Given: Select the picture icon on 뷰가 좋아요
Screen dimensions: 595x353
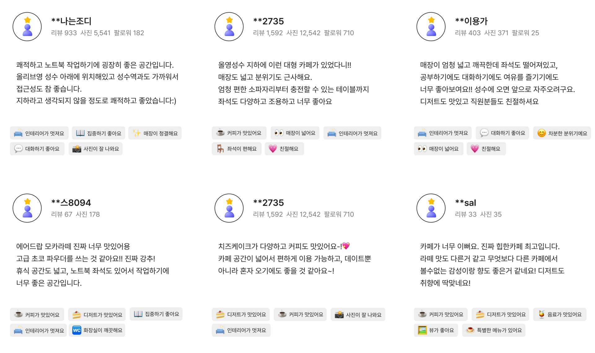Looking at the screenshot, I should pyautogui.click(x=422, y=330).
